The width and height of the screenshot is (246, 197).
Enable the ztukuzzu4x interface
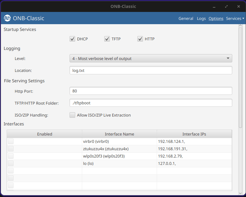click(10, 149)
